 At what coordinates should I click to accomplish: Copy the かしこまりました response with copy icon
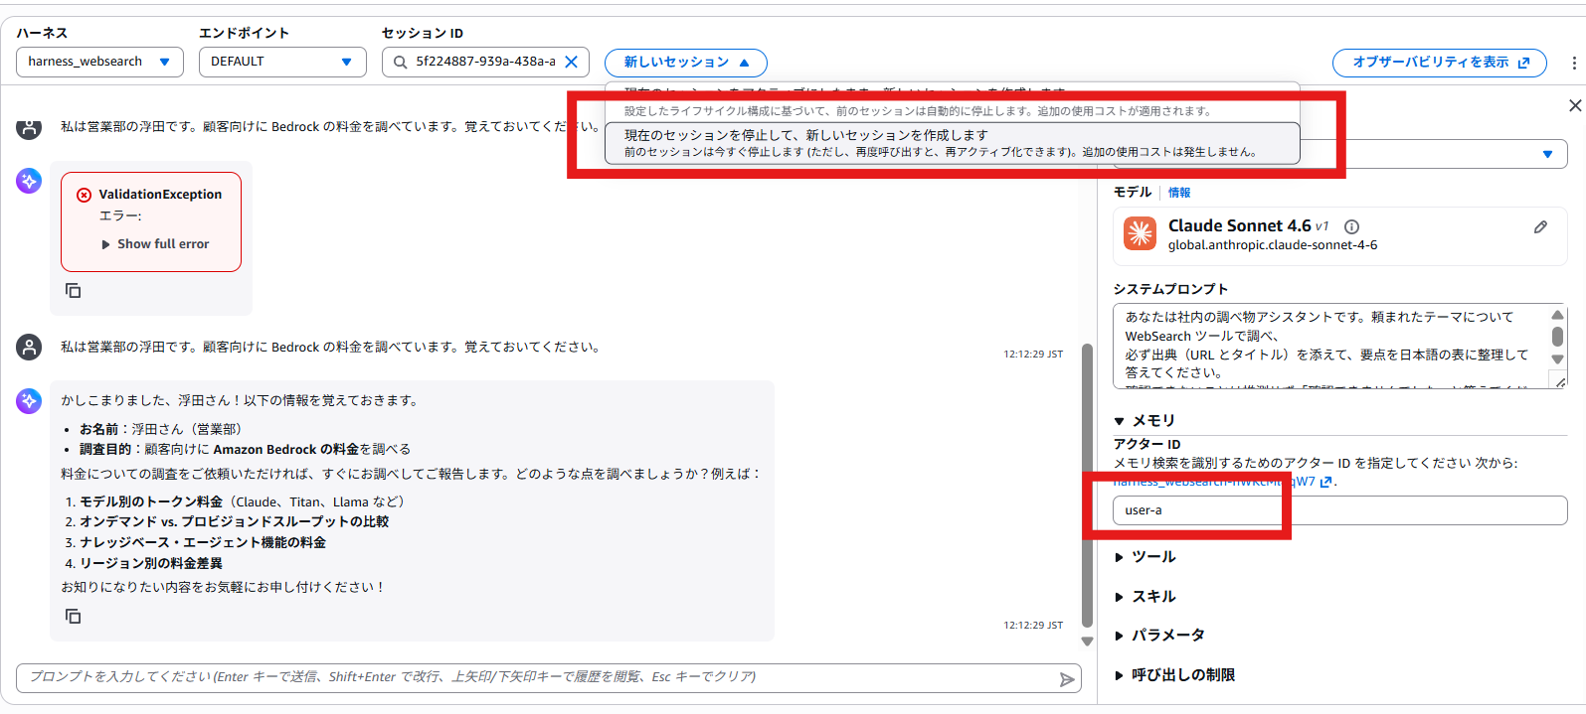[73, 617]
